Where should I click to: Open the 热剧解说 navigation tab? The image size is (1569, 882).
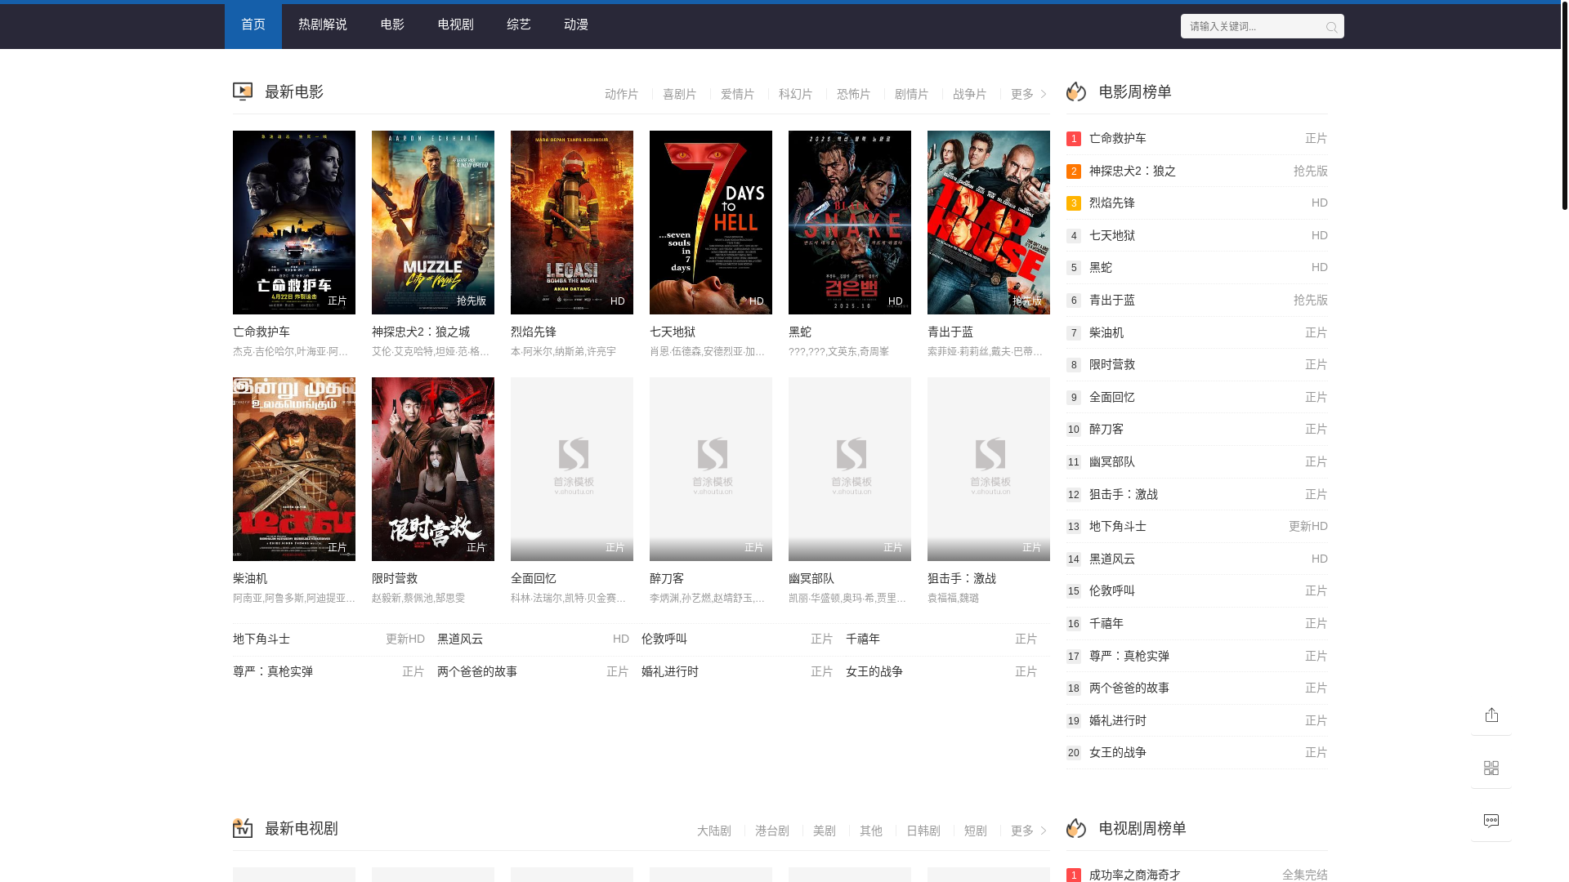[323, 24]
